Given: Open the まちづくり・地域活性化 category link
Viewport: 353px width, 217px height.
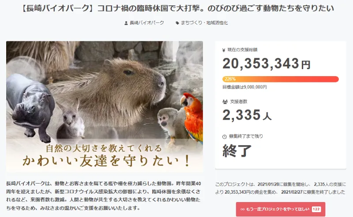Looking at the screenshot, I should 204,23.
